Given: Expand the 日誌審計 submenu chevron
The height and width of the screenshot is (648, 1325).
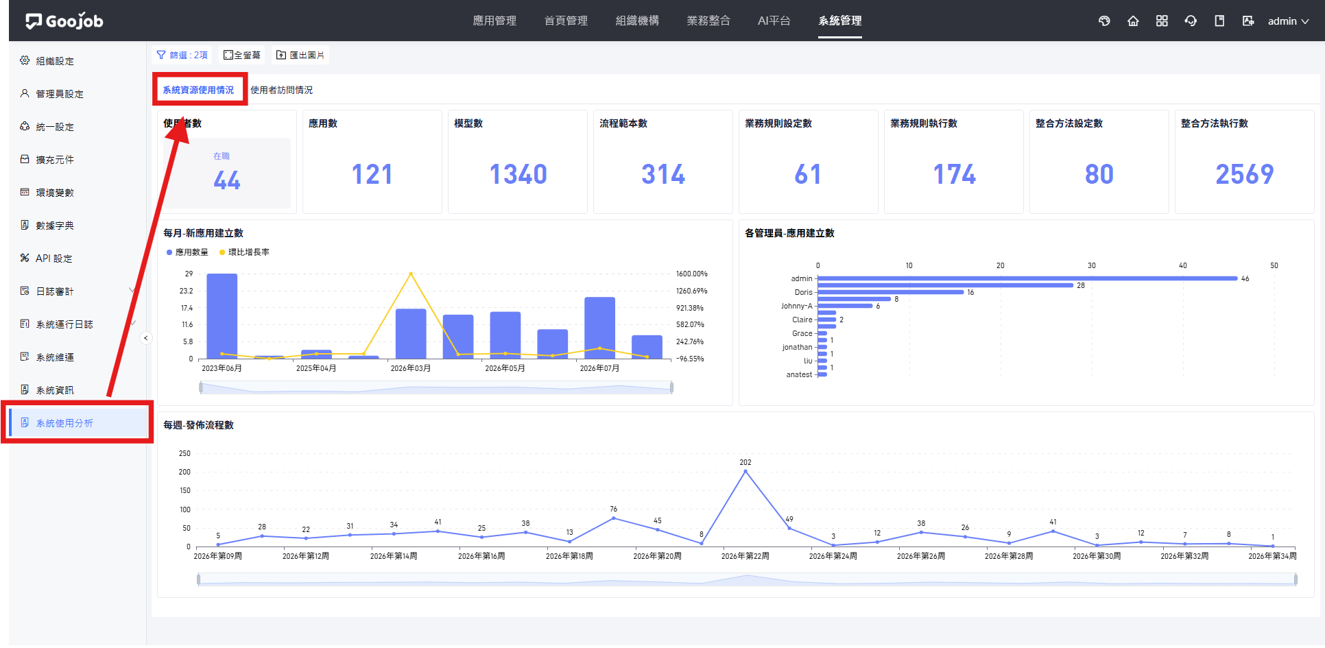Looking at the screenshot, I should 132,291.
